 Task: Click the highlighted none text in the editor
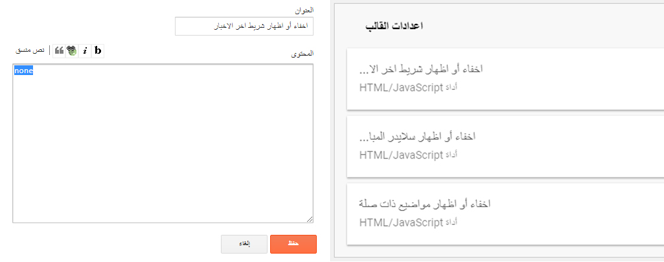[x=24, y=71]
